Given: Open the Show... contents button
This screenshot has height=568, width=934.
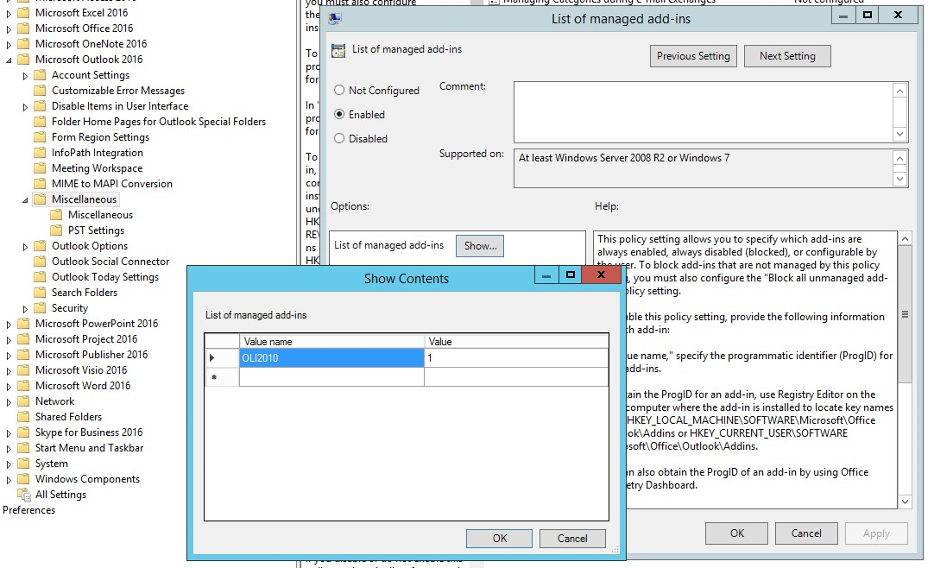Looking at the screenshot, I should point(480,246).
